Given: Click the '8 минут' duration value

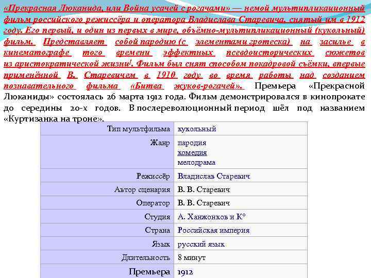Looking at the screenshot, I should point(192,257).
